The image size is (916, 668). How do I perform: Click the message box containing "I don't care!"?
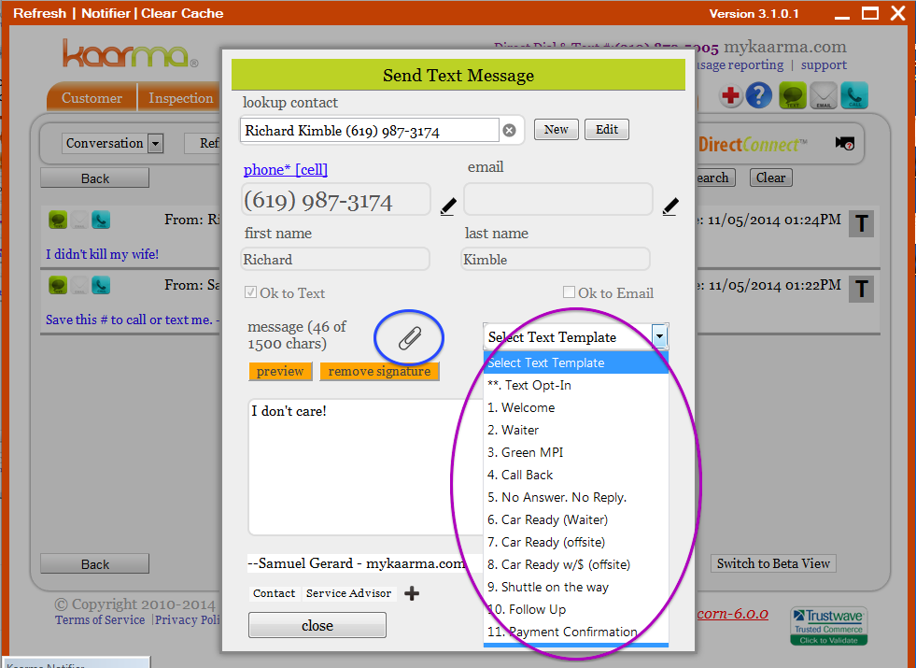point(366,467)
